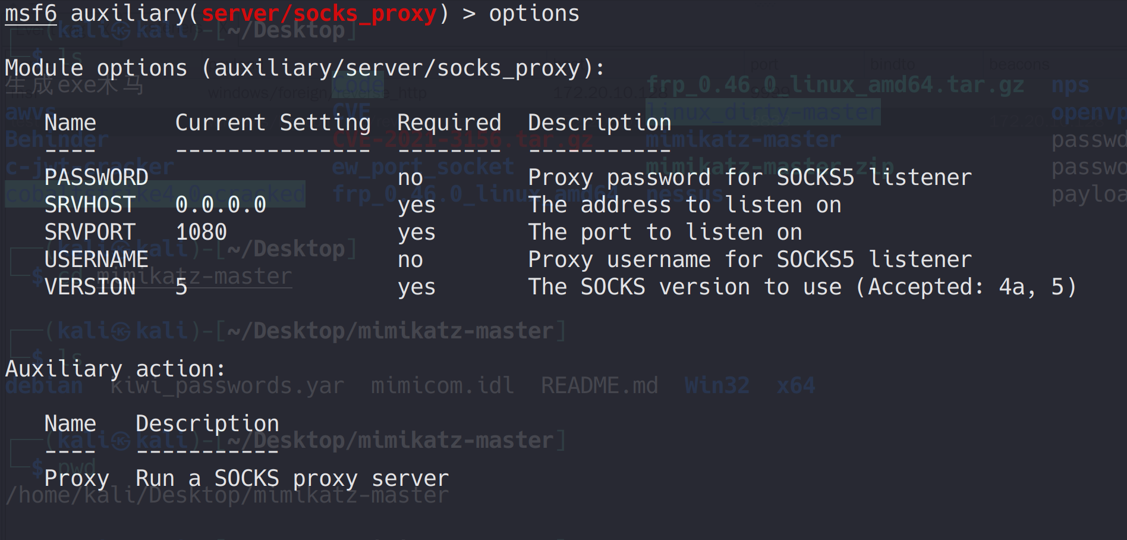Click the Proxy username for SOCKS5 listener text
The height and width of the screenshot is (540, 1127).
750,260
